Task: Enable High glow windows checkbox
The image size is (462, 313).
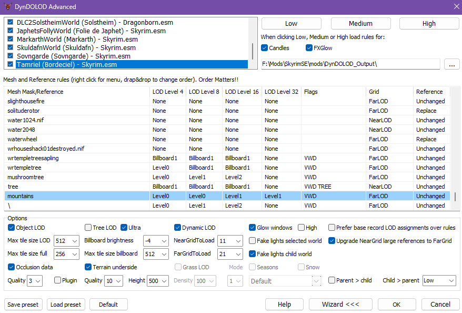Action: coord(301,228)
